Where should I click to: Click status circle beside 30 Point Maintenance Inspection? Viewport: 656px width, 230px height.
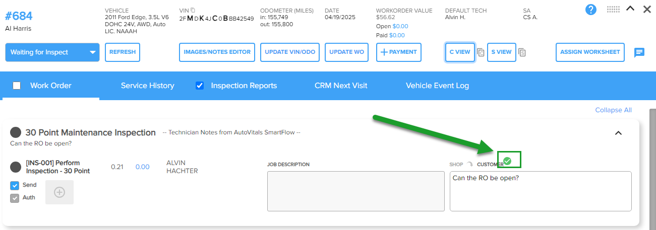16,132
